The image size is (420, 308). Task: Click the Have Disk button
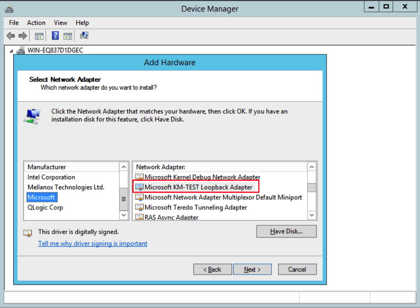286,231
